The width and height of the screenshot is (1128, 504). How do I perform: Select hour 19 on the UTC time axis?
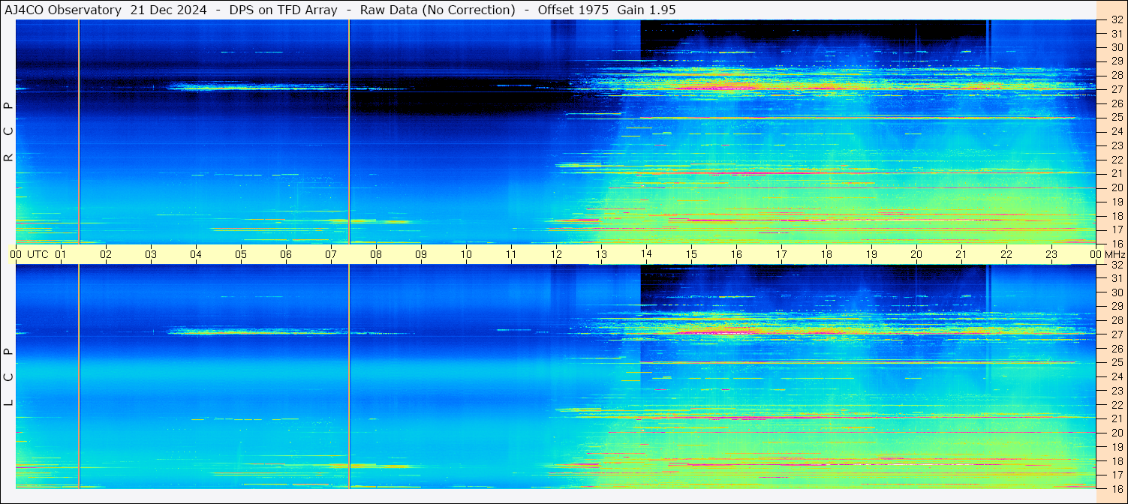[871, 254]
